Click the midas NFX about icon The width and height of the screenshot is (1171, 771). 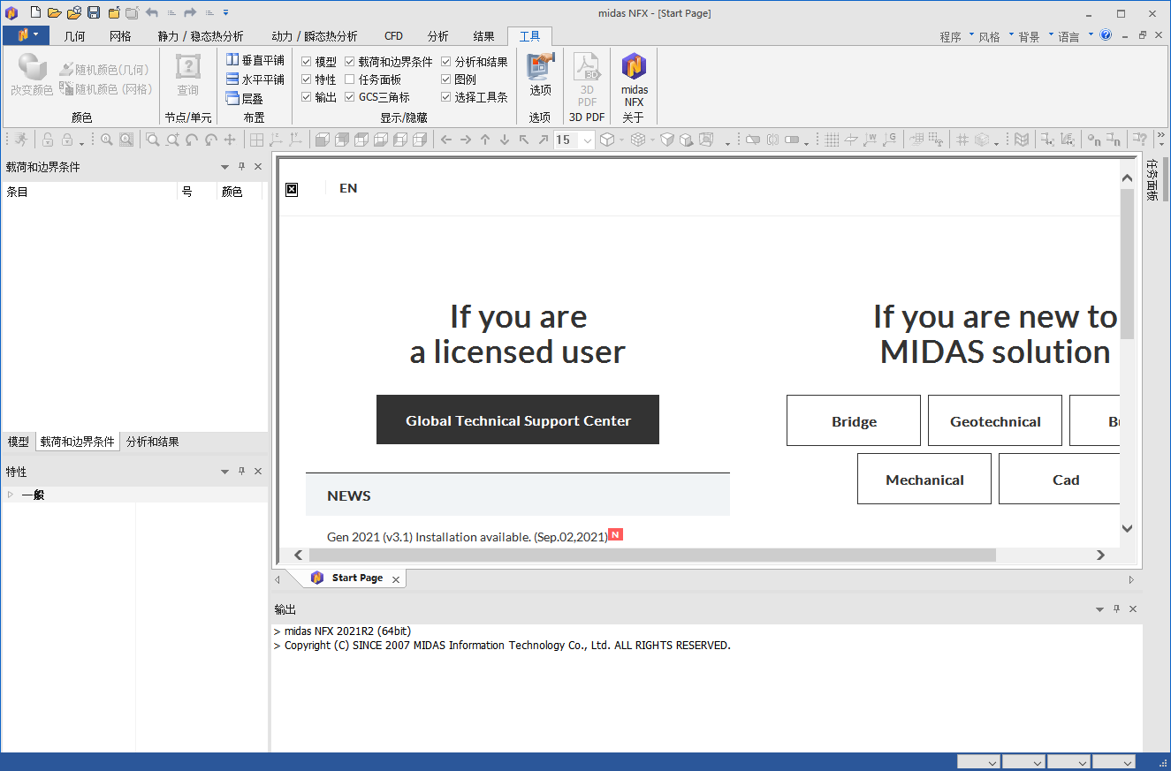(634, 79)
